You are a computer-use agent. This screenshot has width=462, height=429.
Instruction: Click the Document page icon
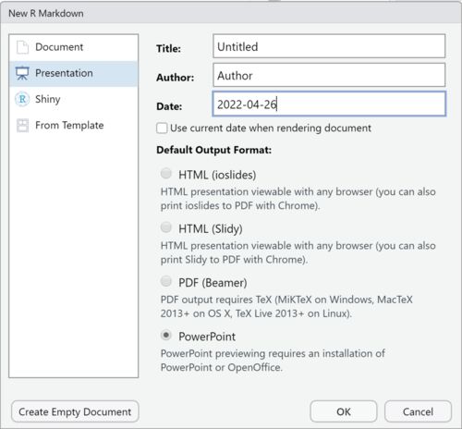click(22, 47)
